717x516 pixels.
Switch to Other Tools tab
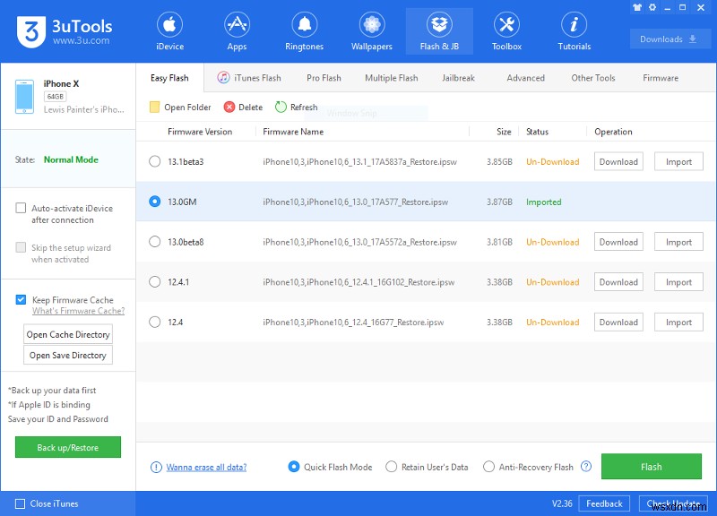[x=593, y=78]
